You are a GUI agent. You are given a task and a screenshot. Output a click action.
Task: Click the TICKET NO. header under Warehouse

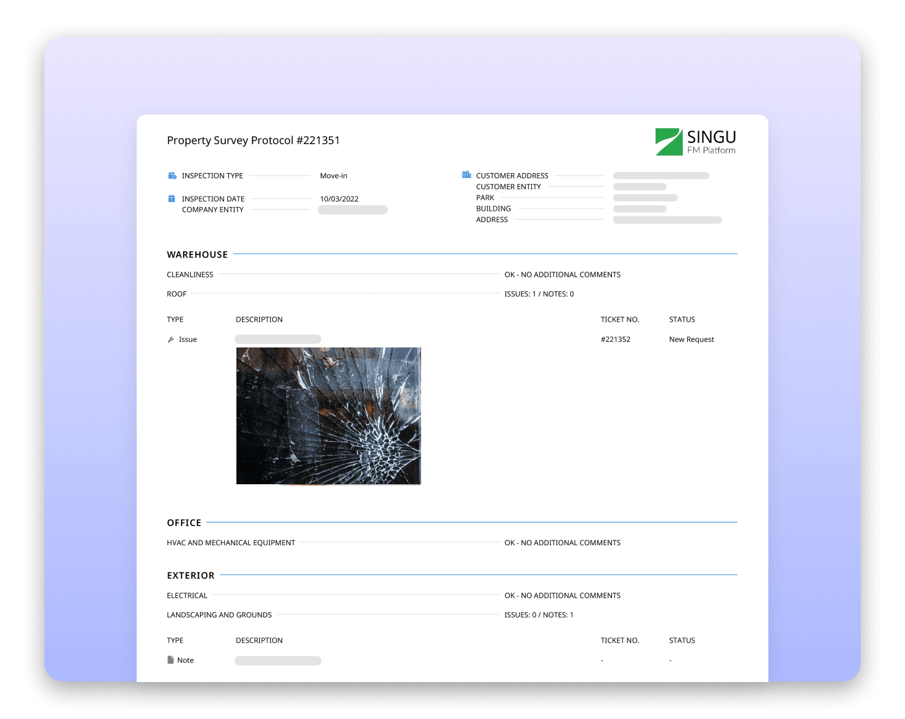click(x=620, y=320)
